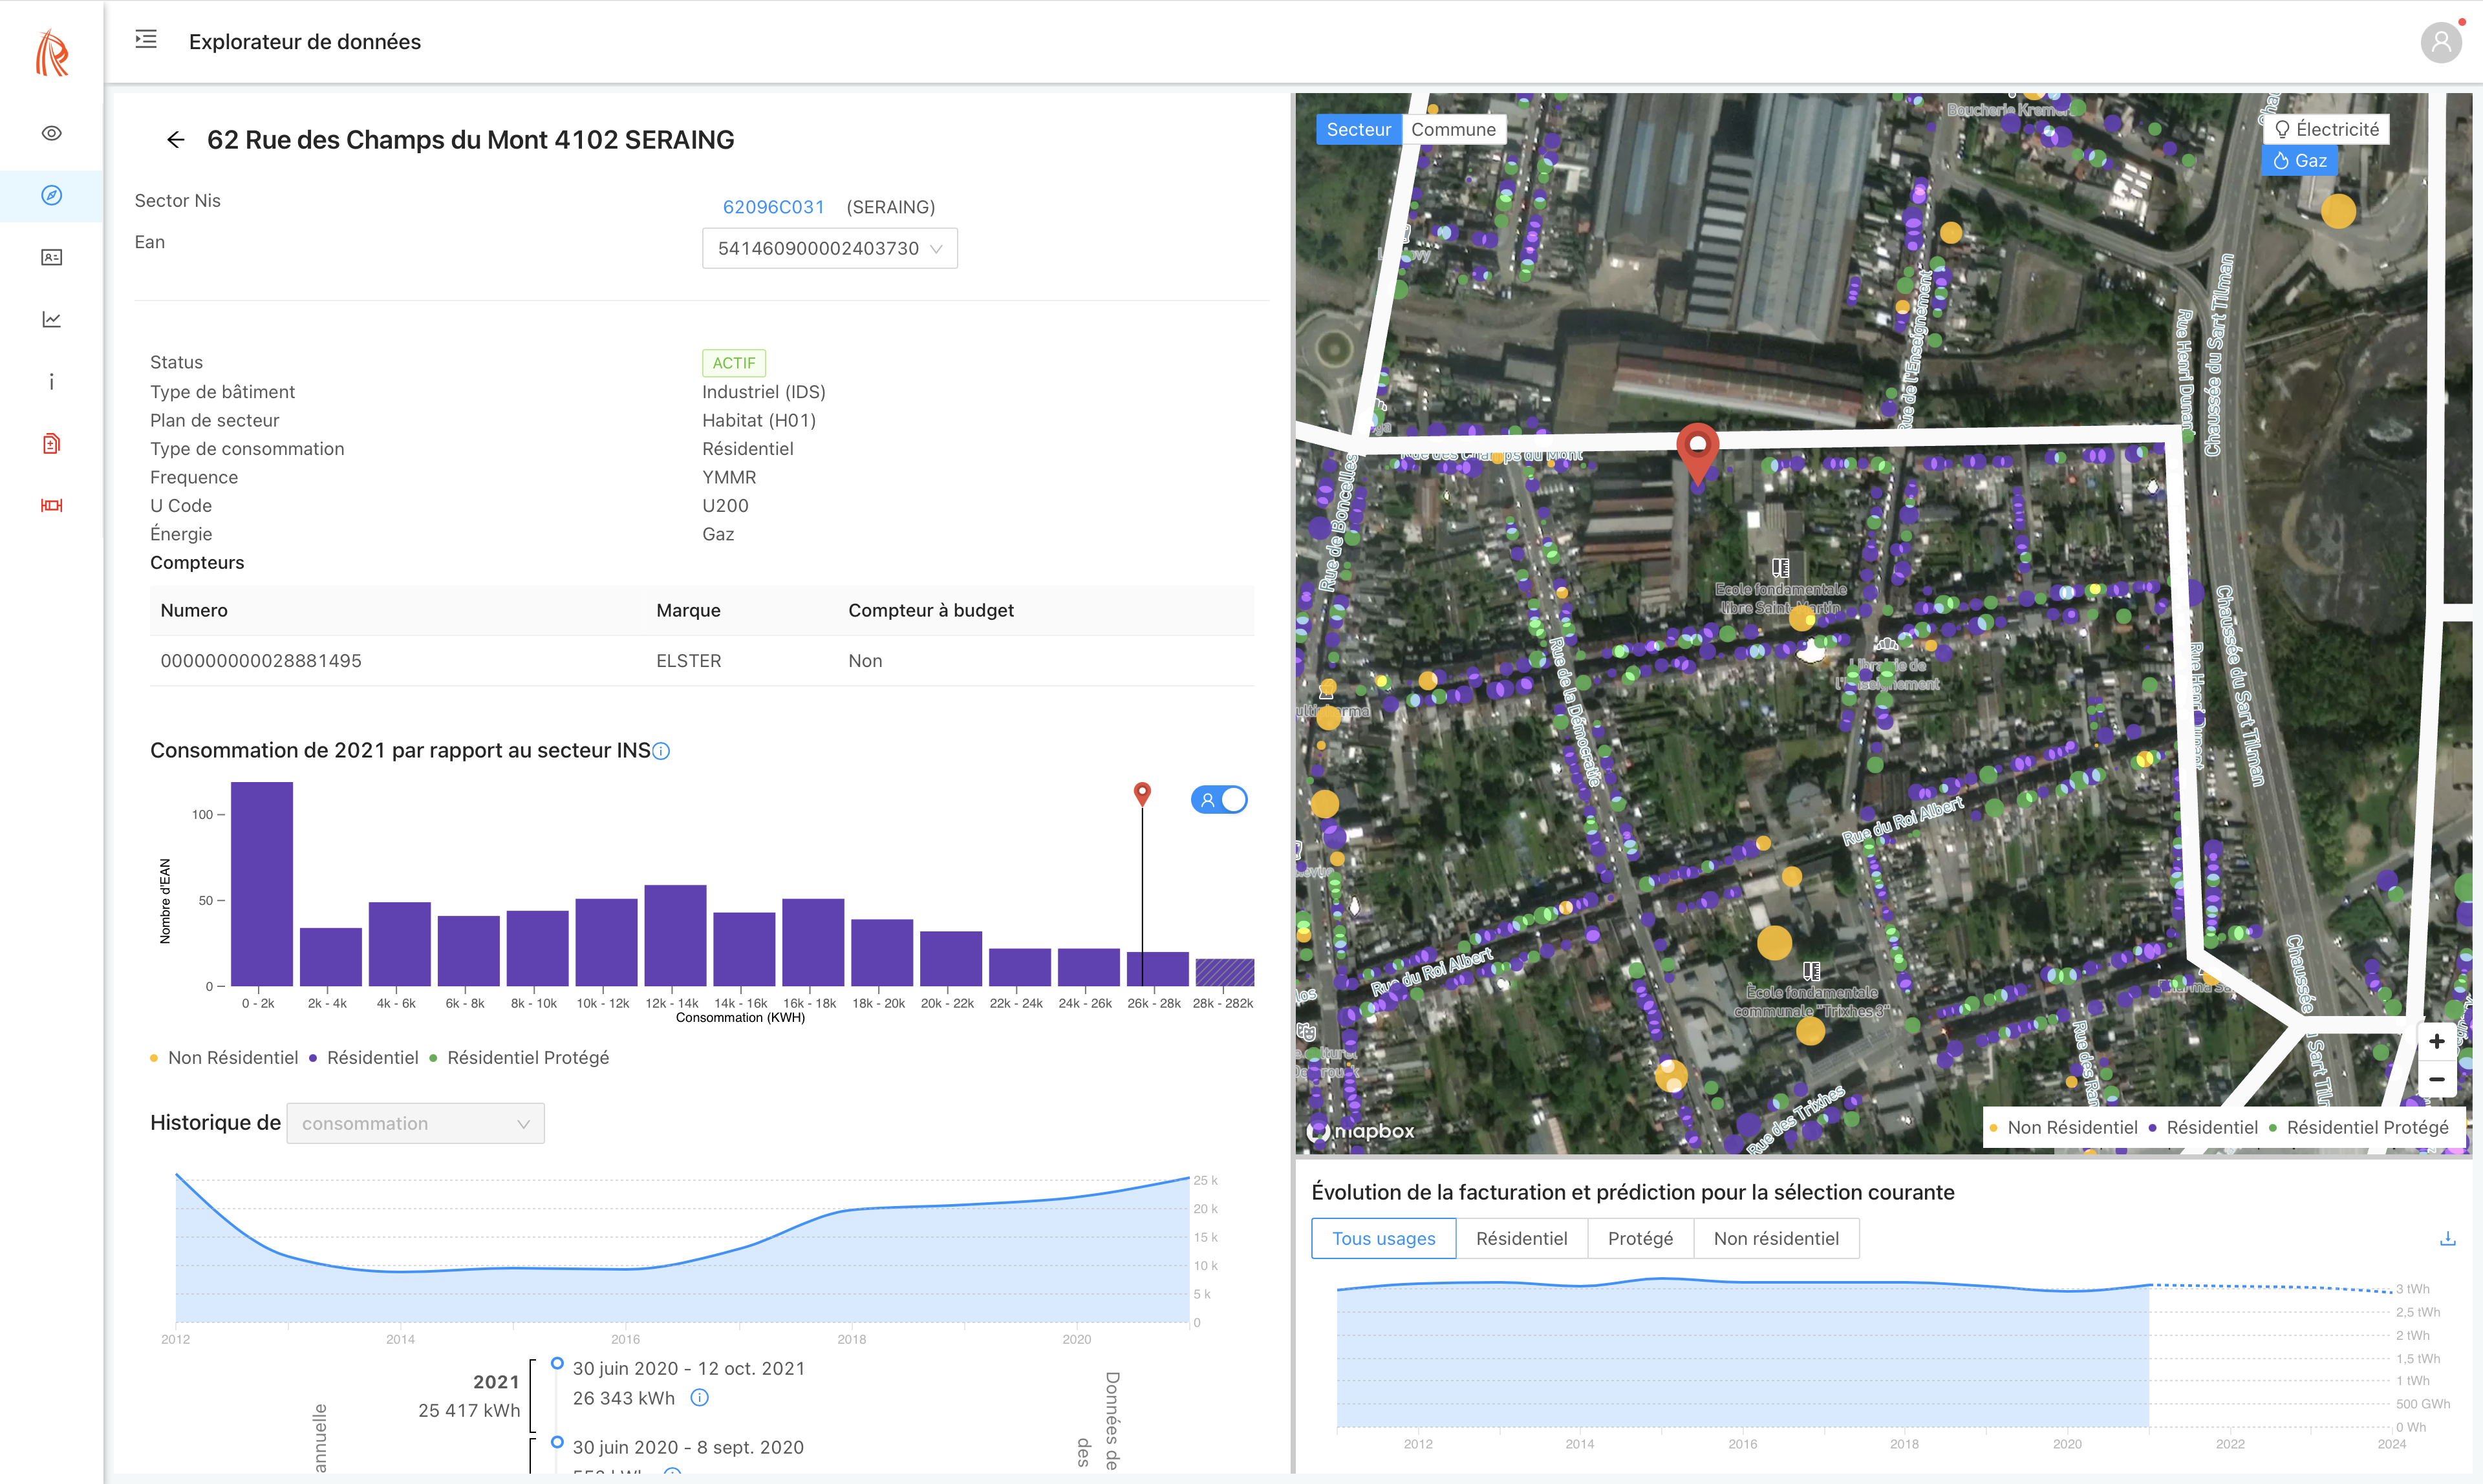Click the hatched 28k - 282k histogram bar
The width and height of the screenshot is (2483, 1484).
[x=1225, y=972]
